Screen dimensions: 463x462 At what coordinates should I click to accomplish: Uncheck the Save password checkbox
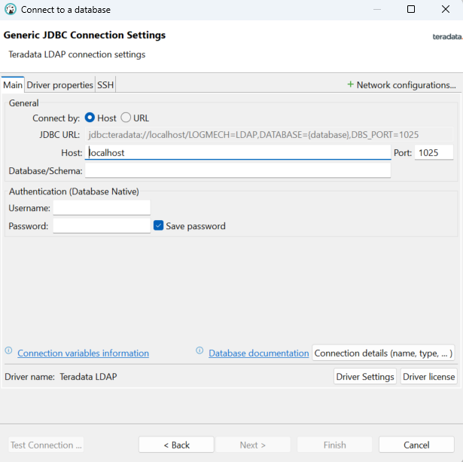pyautogui.click(x=159, y=225)
